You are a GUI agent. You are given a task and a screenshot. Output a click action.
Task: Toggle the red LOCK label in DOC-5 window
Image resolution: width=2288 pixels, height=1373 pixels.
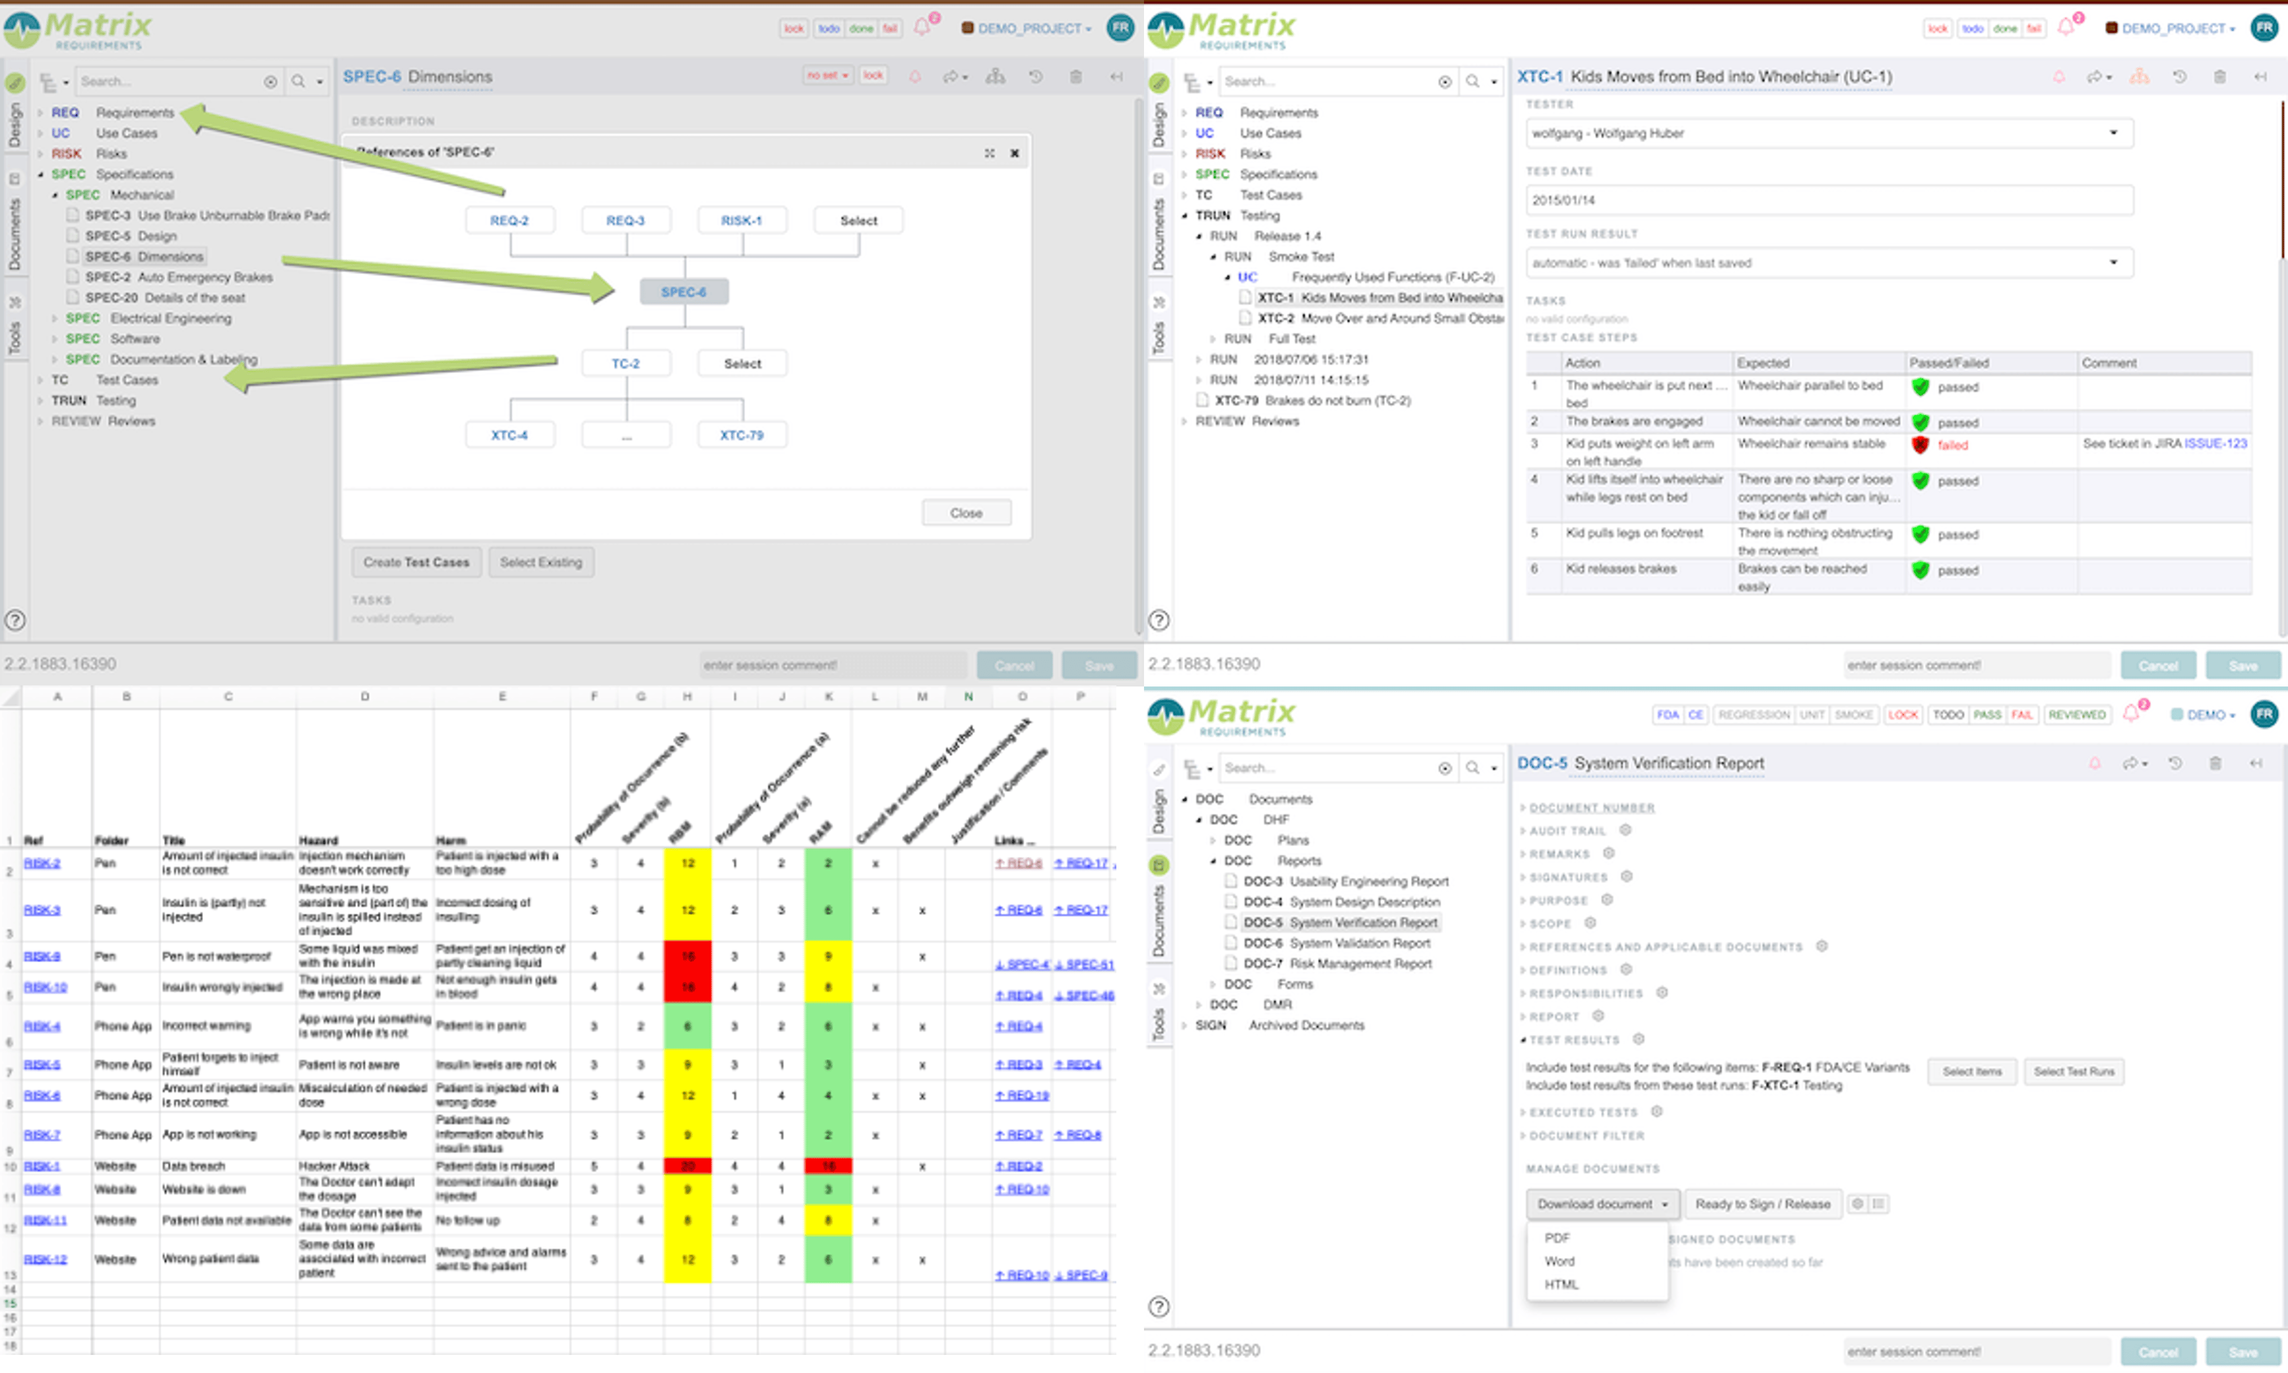click(1902, 714)
